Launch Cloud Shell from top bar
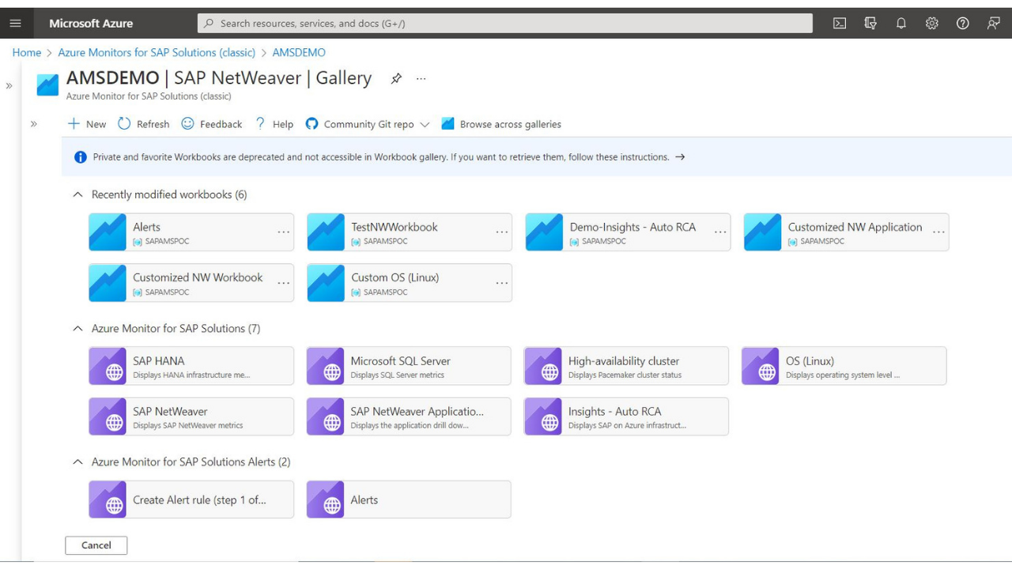 click(840, 24)
